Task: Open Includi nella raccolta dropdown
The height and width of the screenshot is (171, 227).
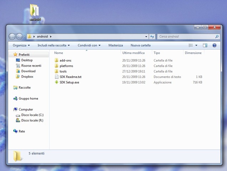Action: (54, 46)
